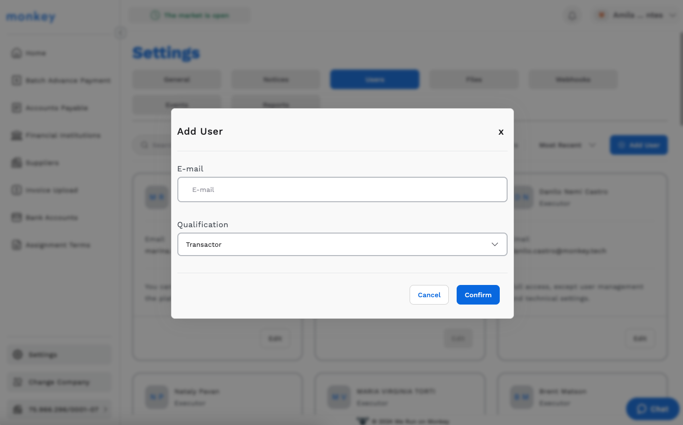Open Bank Accounts sidebar icon
The image size is (683, 425).
(x=17, y=217)
